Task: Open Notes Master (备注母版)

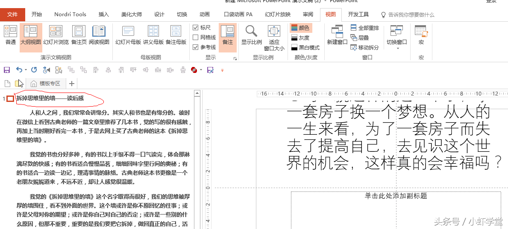Action: point(176,36)
